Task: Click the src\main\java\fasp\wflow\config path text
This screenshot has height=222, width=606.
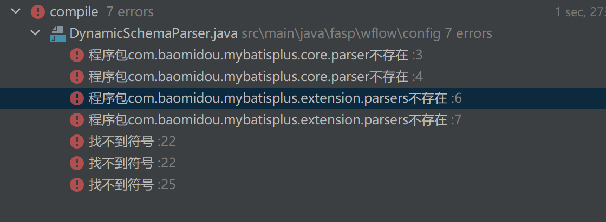Action: [341, 33]
